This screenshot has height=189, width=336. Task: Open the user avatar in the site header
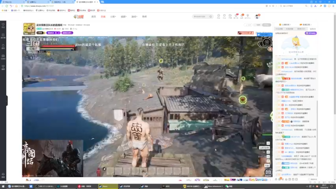tap(257, 16)
